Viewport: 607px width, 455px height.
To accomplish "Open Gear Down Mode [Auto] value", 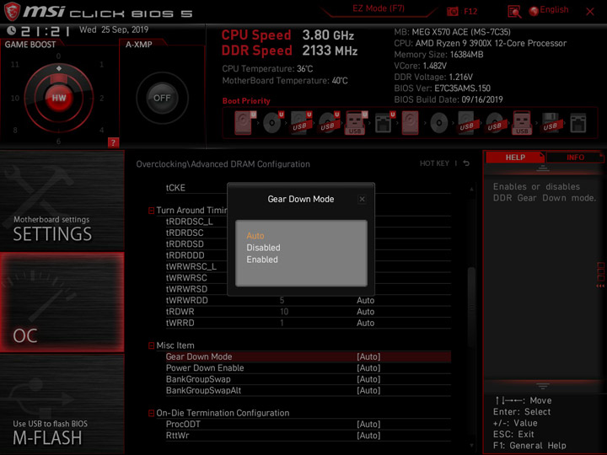I will coord(368,356).
